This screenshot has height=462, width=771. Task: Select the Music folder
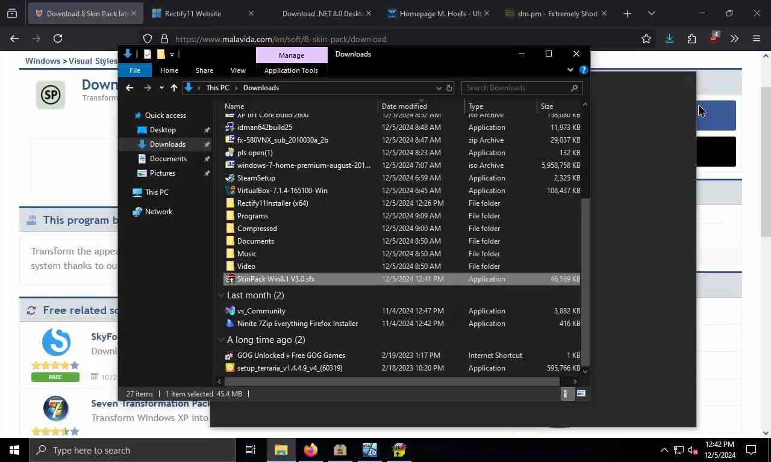246,254
